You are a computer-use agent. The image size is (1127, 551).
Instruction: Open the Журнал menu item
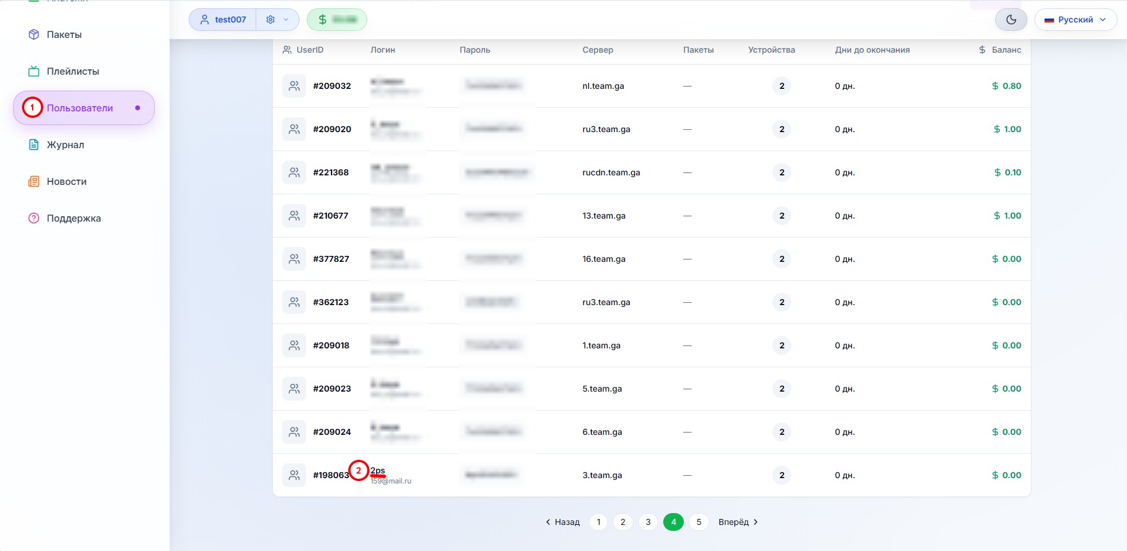click(x=65, y=145)
